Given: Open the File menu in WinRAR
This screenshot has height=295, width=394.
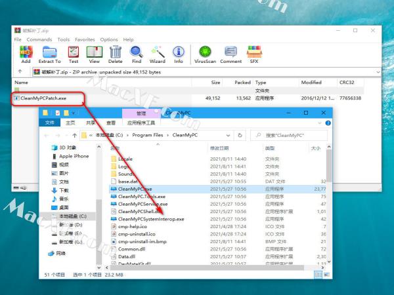Looking at the screenshot, I should pos(18,39).
